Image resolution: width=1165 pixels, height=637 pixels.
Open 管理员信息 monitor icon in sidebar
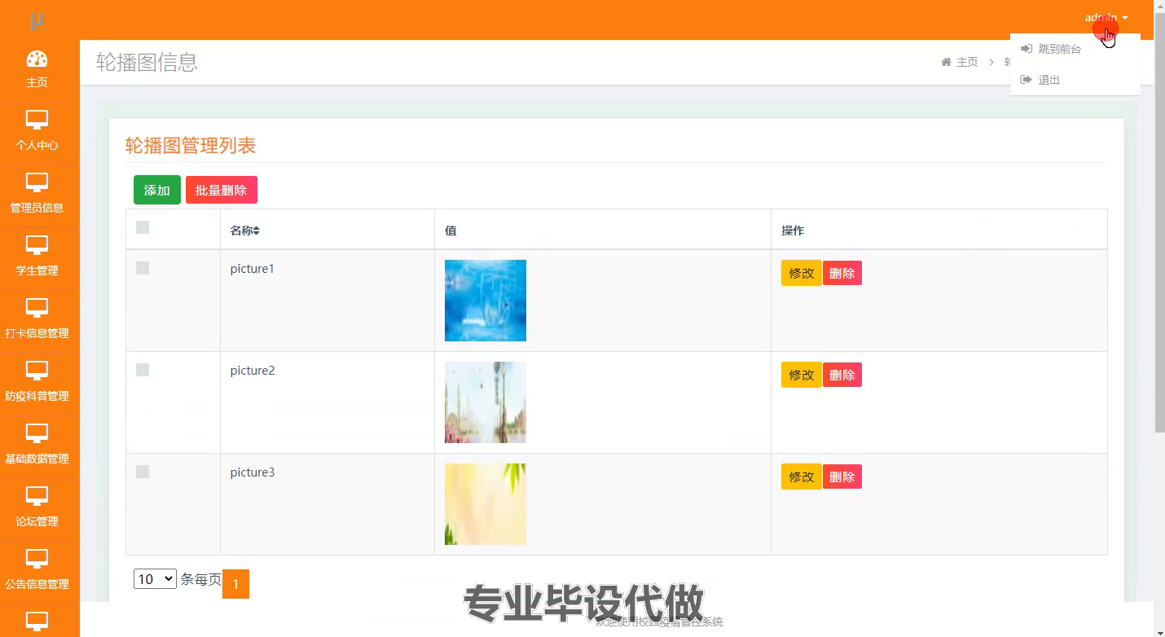[x=37, y=182]
